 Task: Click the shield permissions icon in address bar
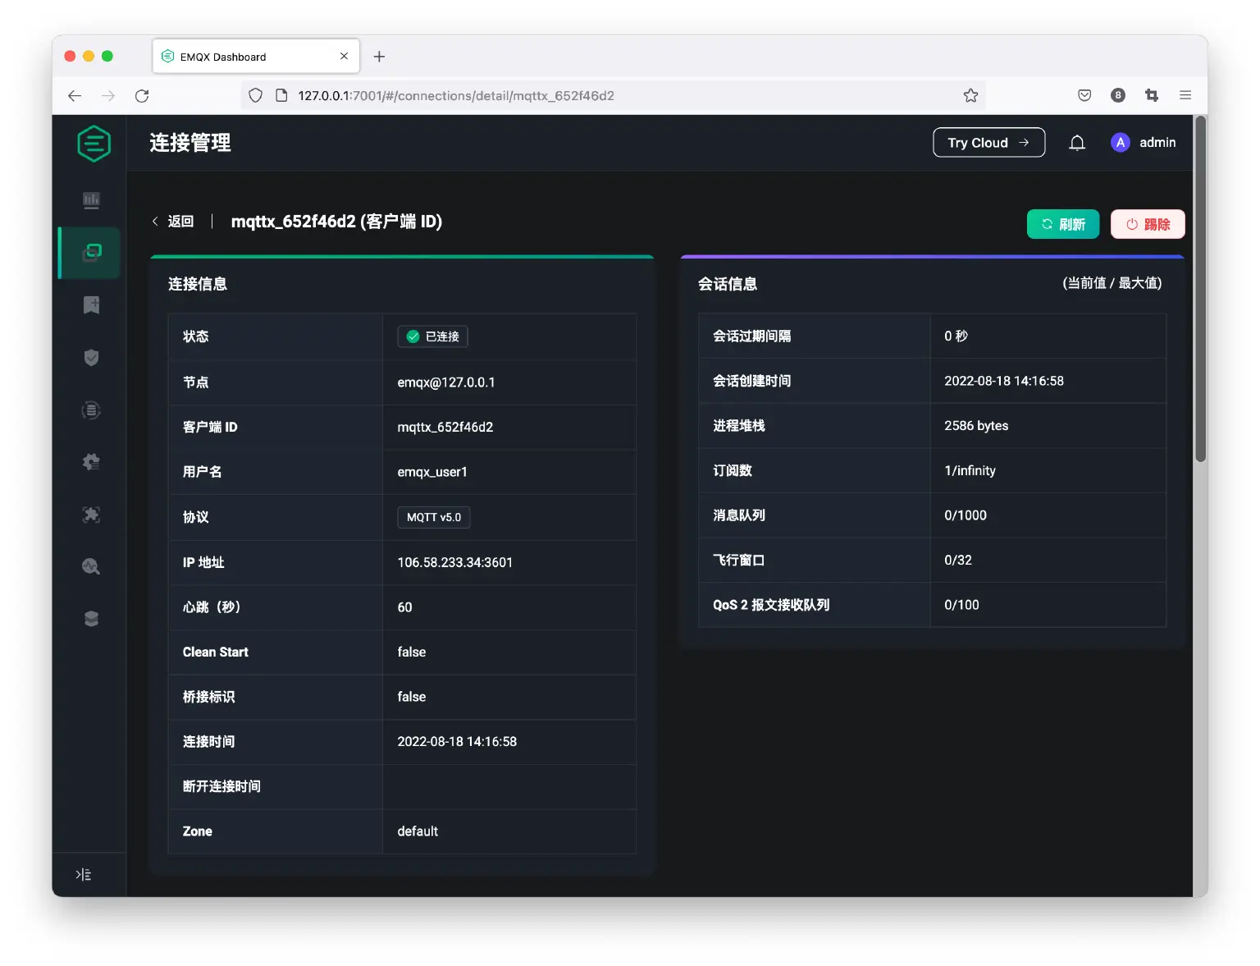[x=255, y=95]
